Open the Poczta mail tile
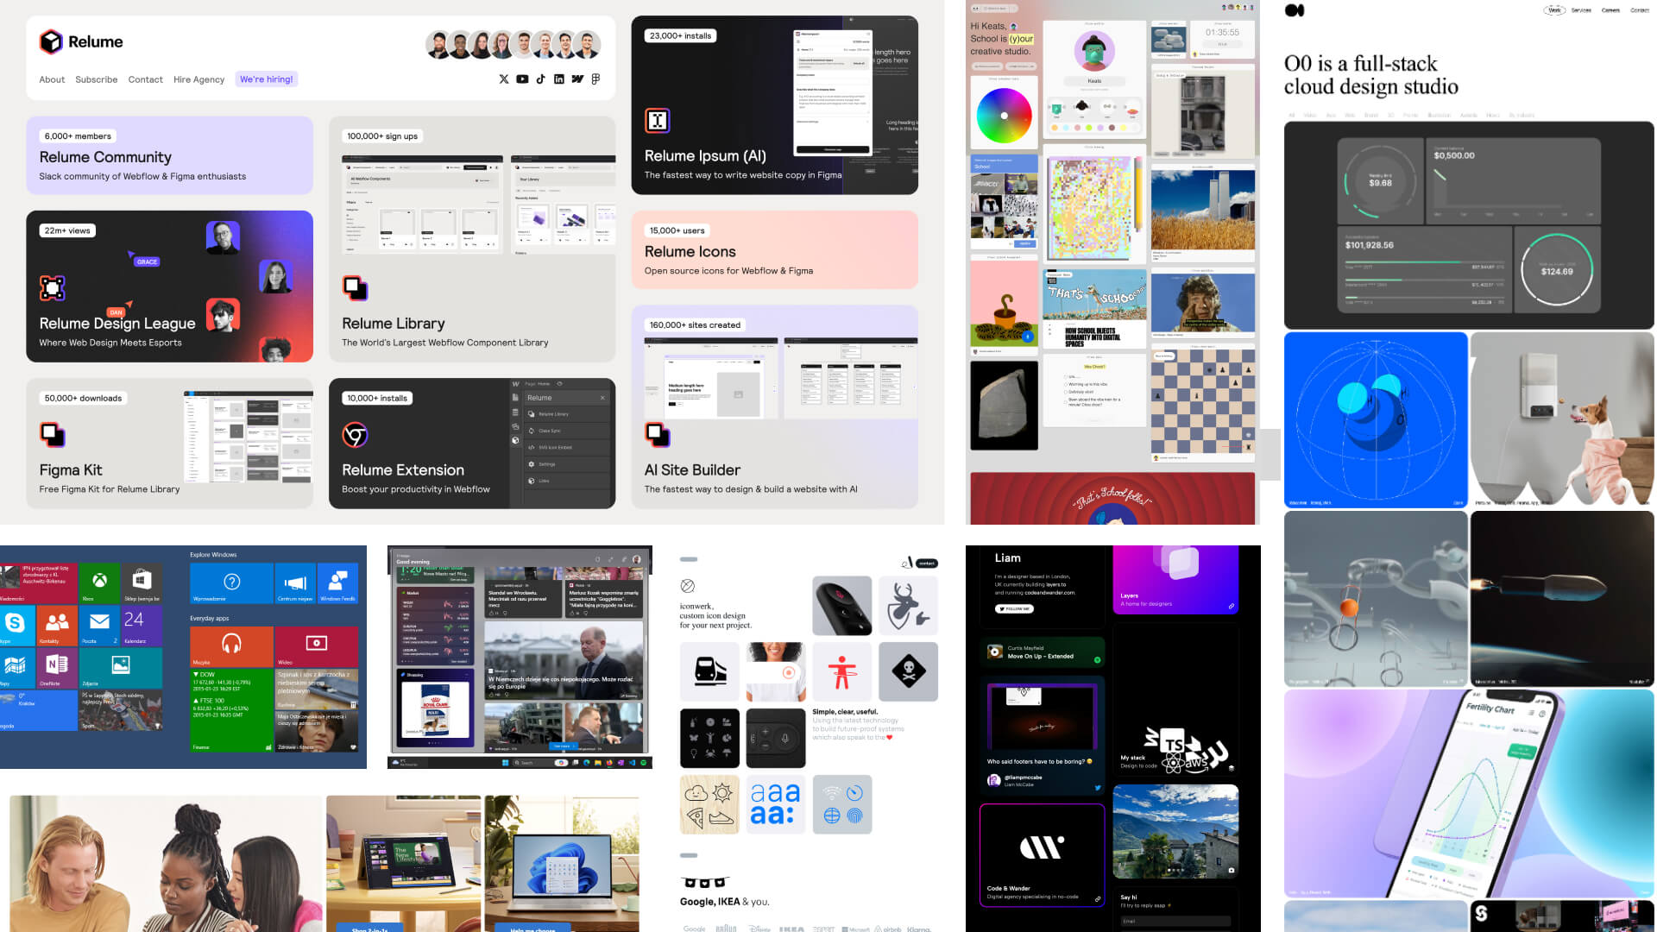This screenshot has height=932, width=1657. coord(99,625)
